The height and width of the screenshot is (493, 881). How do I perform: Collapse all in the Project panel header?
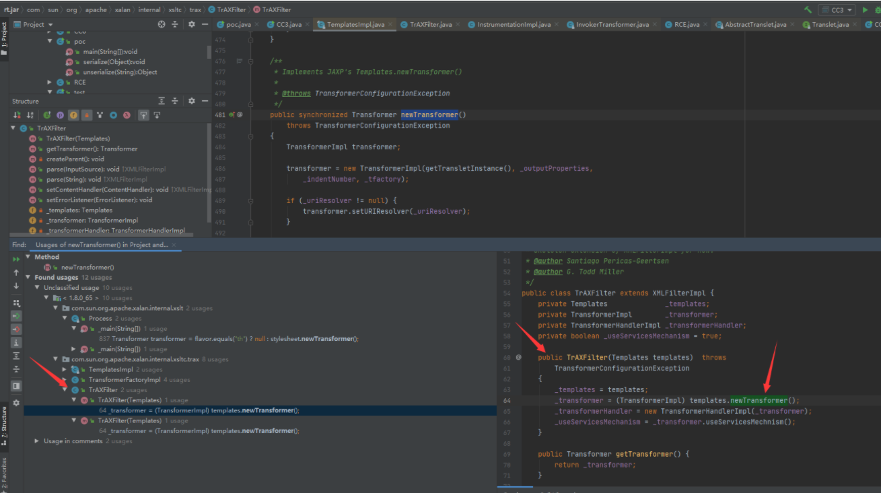[x=175, y=24]
